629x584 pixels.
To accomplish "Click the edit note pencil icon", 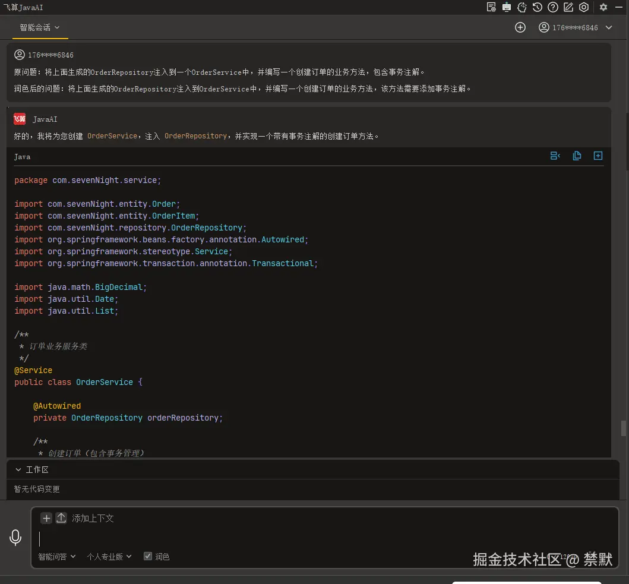I will pyautogui.click(x=568, y=7).
